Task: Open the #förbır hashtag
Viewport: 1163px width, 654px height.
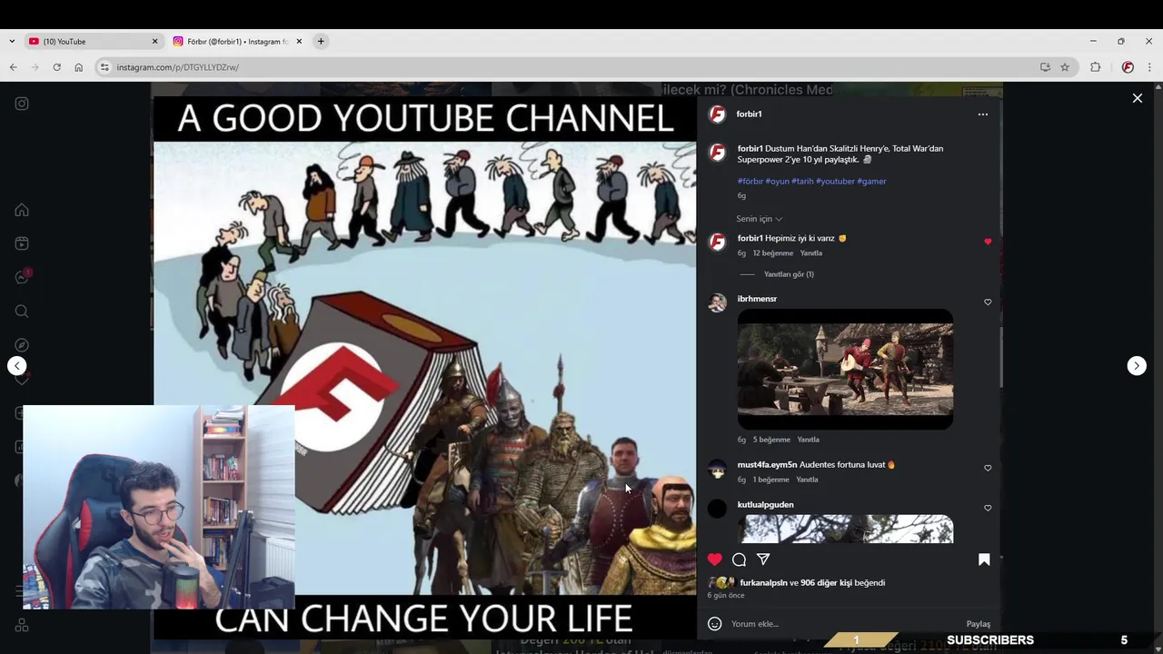Action: (x=750, y=181)
